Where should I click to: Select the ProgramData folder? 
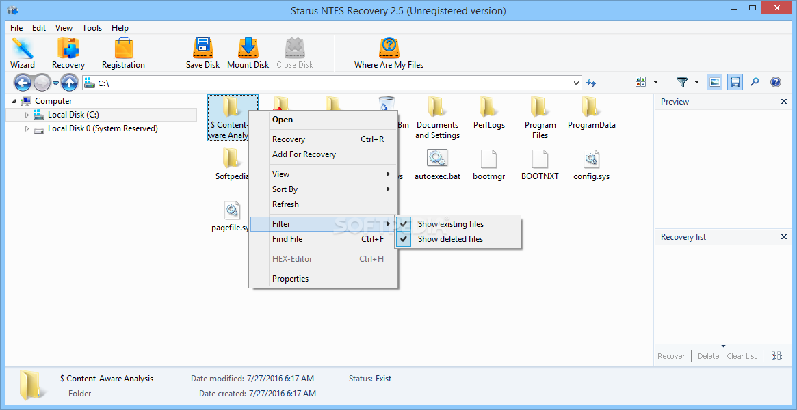(591, 113)
